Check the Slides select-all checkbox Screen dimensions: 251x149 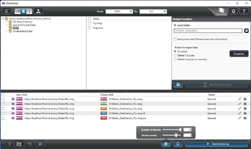tap(89, 19)
